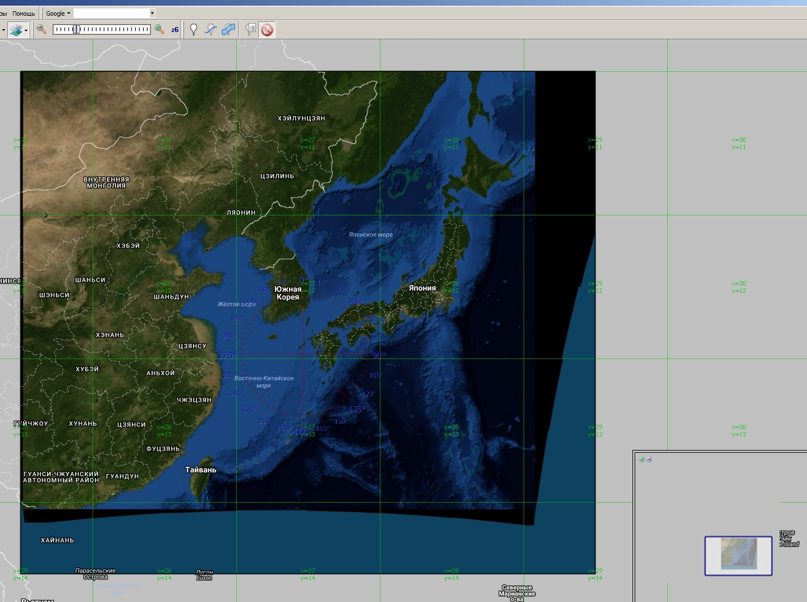Click the minimap viewport rectangle
This screenshot has width=807, height=602.
[x=738, y=555]
